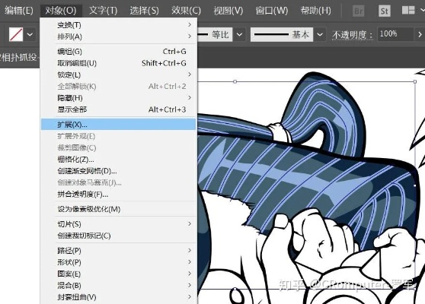Image resolution: width=425 pixels, height=304 pixels.
Task: Expand the opacity value arrow
Action: coord(420,35)
